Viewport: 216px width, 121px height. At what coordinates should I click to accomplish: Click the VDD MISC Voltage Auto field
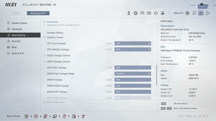click(133, 68)
